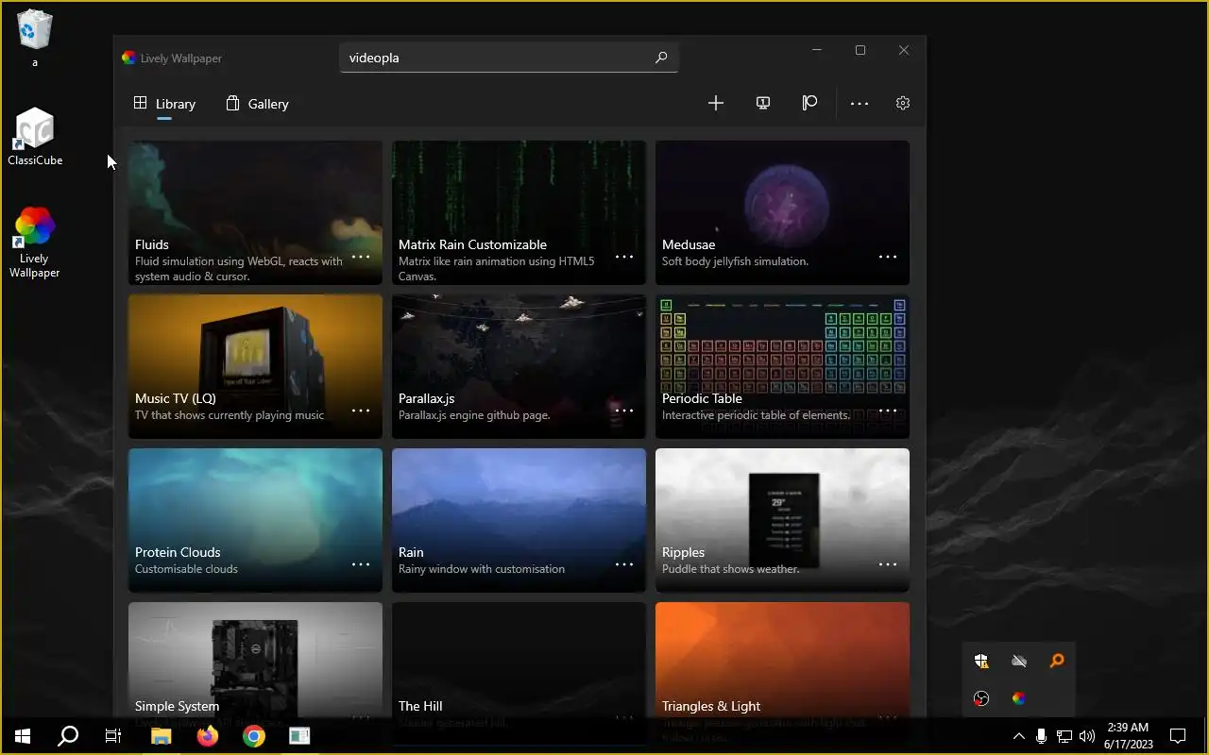The width and height of the screenshot is (1209, 755).
Task: Open options dots for Music TV (LQ)
Action: (361, 411)
